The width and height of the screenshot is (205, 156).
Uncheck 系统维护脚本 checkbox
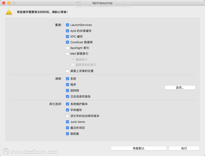(x=67, y=104)
